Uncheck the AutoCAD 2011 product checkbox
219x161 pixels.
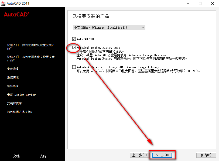coord(74,39)
